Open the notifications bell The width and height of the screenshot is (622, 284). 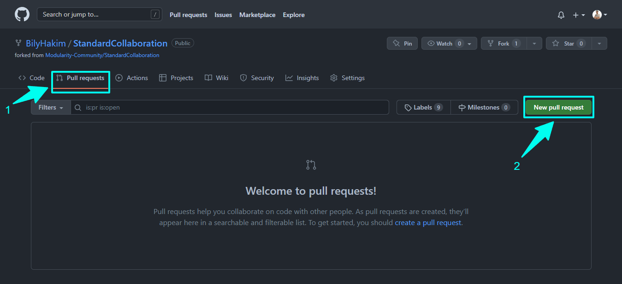coord(561,15)
